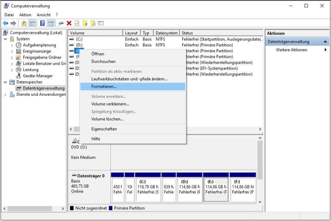Viewport: 331px width, 221px height.
Task: Click the red X delete icon
Action: tap(69, 23)
